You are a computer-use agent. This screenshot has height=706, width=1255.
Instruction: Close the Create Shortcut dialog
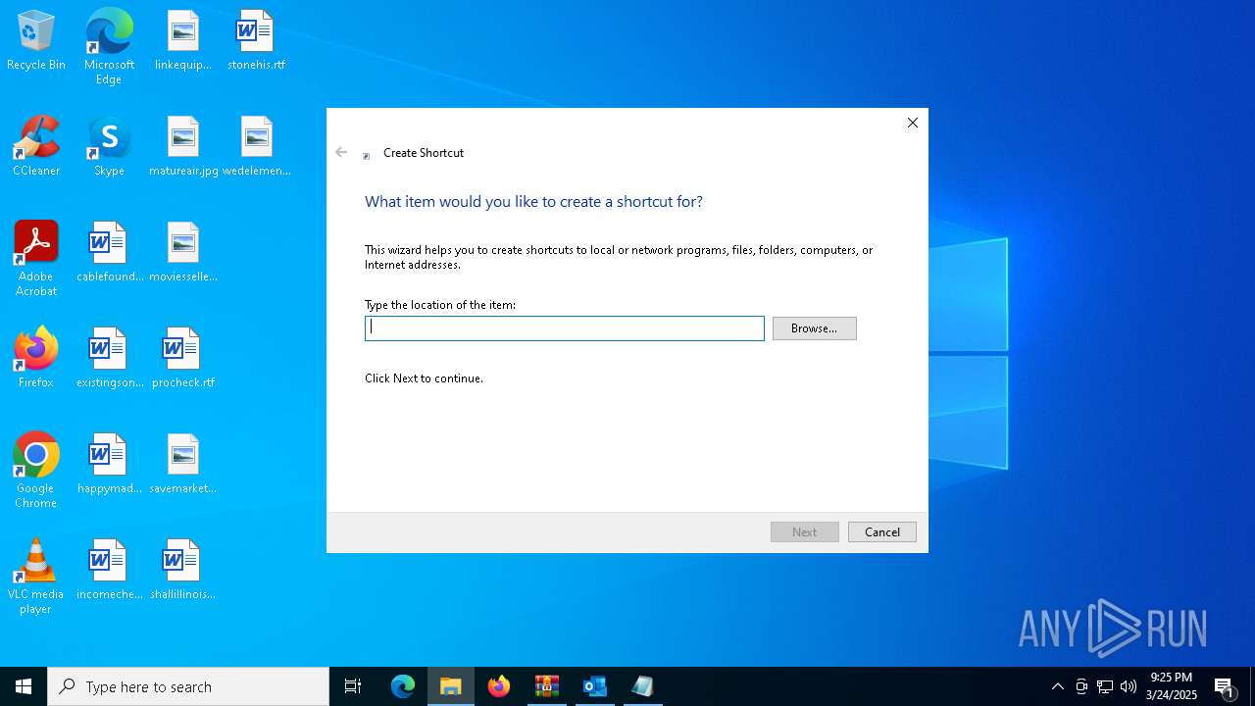coord(913,123)
